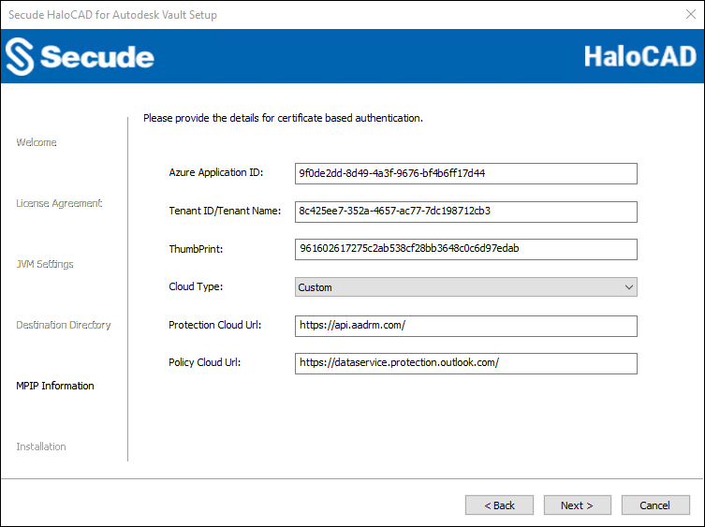Open the Cloud Type dropdown
This screenshot has width=705, height=527.
pos(466,286)
